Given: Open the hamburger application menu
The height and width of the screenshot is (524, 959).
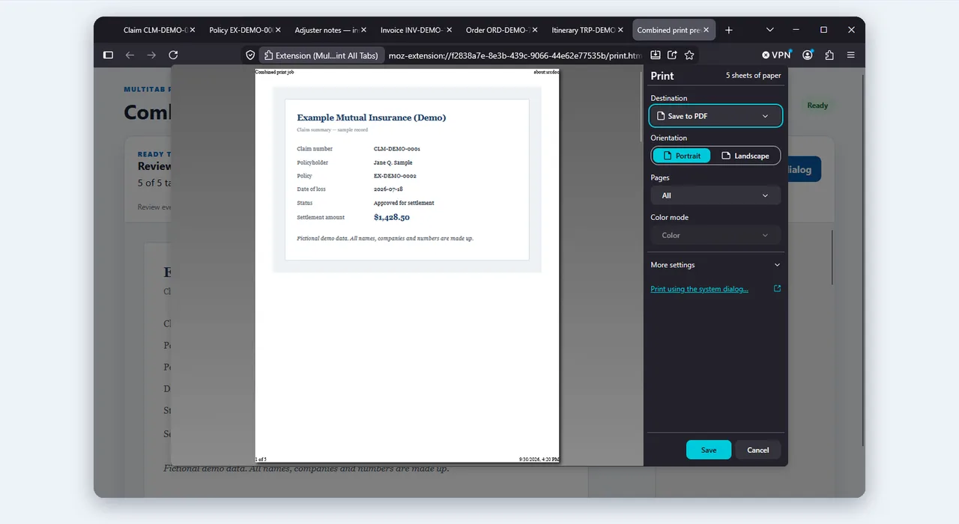Looking at the screenshot, I should [850, 55].
